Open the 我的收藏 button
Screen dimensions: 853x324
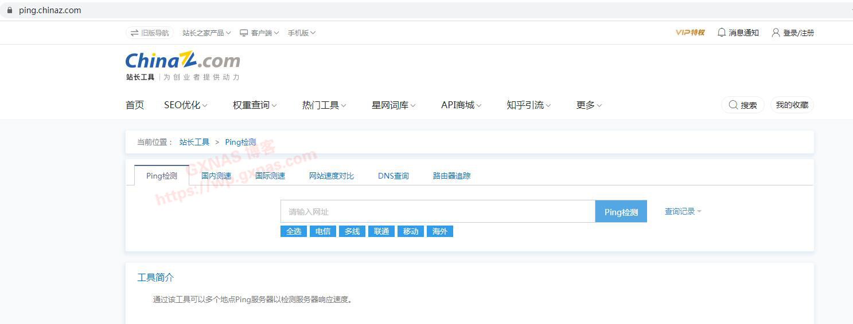[792, 105]
